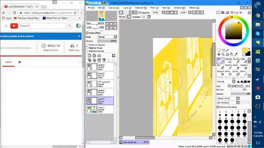Viewport: 264px width, 148px height.
Task: Activate the hand pan tool
Action: 232,54
